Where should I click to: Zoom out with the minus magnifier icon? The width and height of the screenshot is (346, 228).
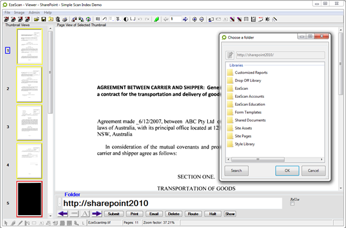coord(202,20)
